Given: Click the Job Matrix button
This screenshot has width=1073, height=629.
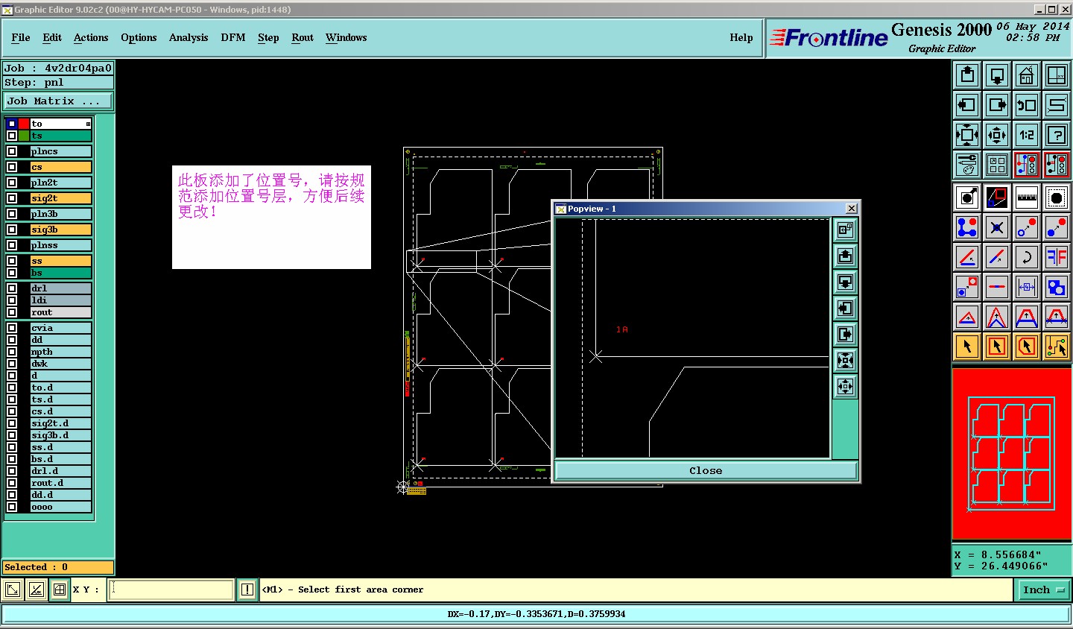Looking at the screenshot, I should click(x=59, y=101).
